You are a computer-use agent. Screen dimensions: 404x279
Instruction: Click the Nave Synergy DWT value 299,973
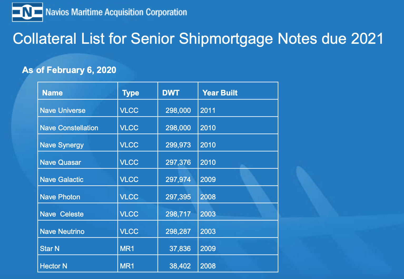(x=178, y=145)
